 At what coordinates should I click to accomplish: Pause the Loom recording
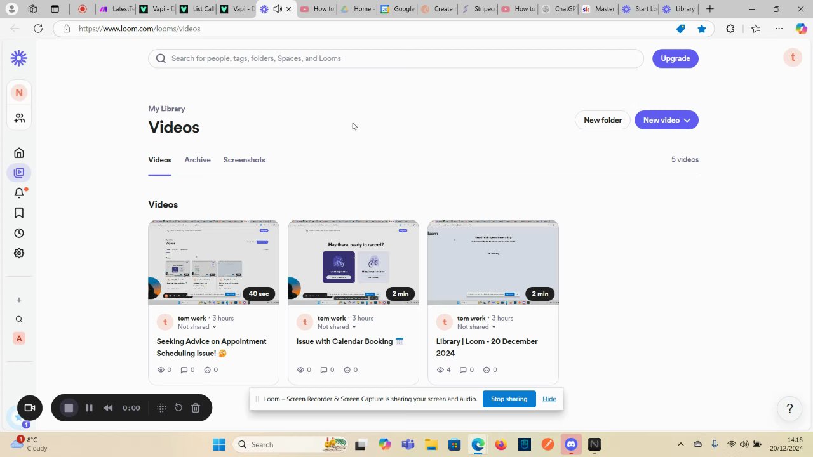click(x=89, y=407)
